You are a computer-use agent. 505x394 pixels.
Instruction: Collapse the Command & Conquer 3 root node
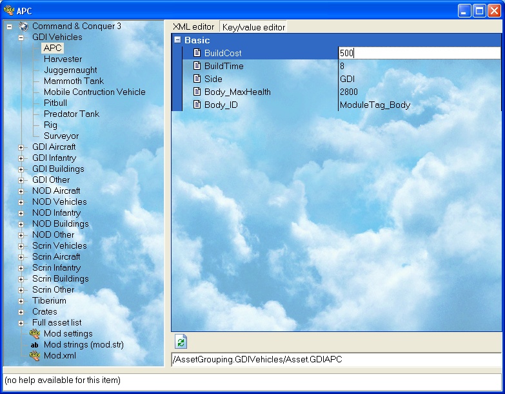[x=9, y=26]
